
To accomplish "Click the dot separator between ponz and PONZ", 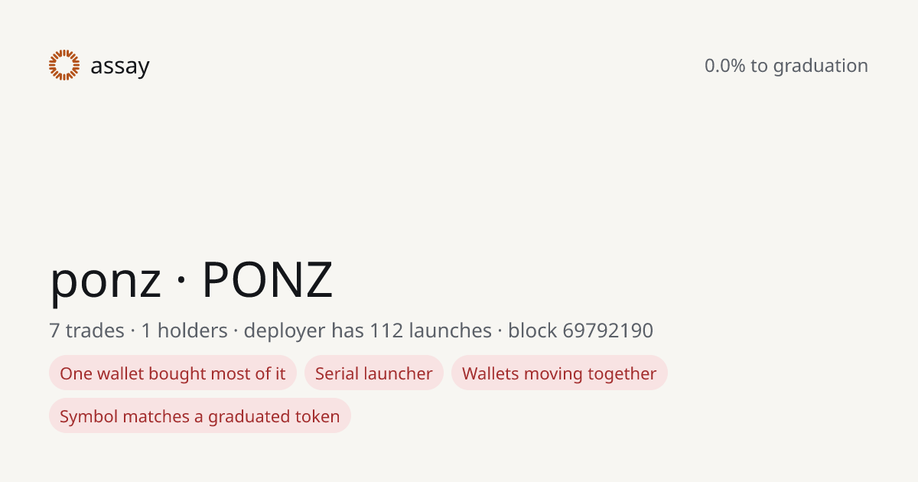I will [182, 282].
